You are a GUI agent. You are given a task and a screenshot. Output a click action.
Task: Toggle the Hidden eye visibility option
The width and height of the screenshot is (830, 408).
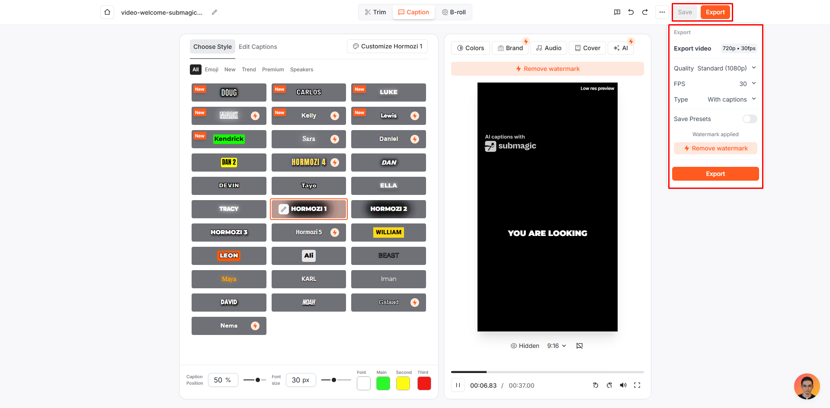click(x=525, y=346)
